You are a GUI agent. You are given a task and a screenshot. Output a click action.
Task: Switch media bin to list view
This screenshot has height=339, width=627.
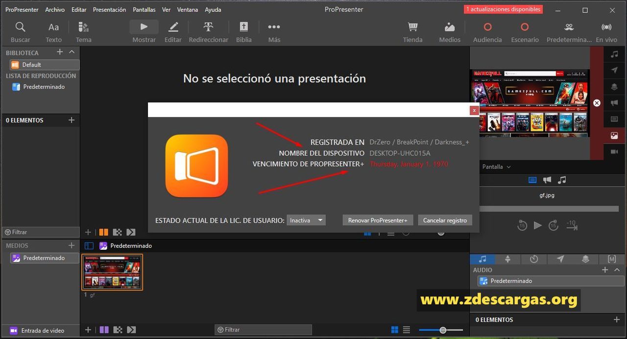407,330
